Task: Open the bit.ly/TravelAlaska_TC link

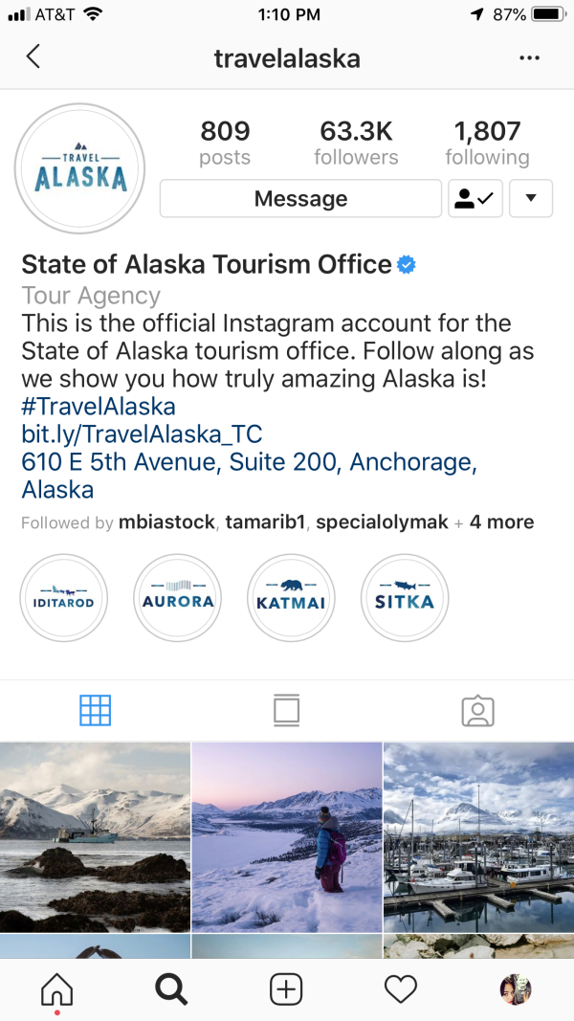Action: click(142, 434)
